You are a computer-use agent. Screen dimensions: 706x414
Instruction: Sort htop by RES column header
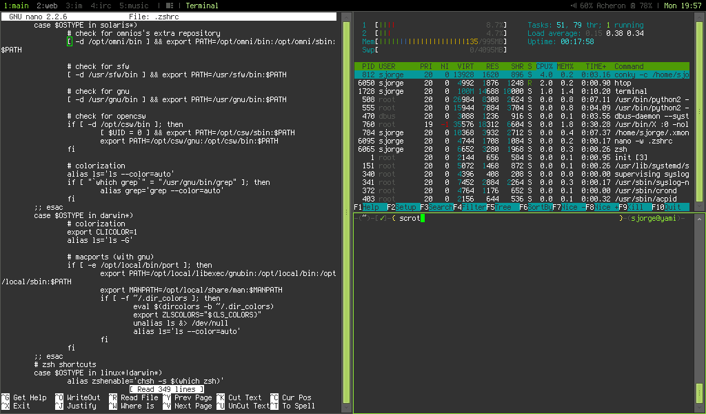[x=492, y=66]
